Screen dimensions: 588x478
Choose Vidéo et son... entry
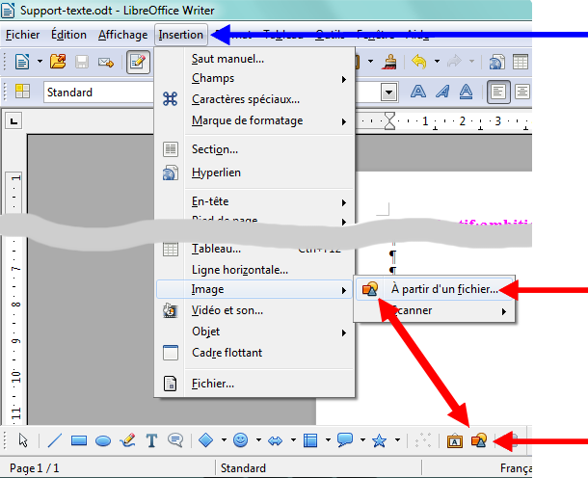coord(254,310)
